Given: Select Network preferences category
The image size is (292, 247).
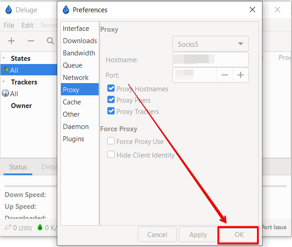Looking at the screenshot, I should click(80, 78).
